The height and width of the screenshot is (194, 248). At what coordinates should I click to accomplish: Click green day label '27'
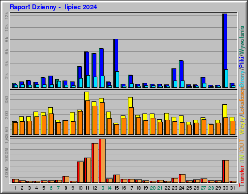click(203, 188)
